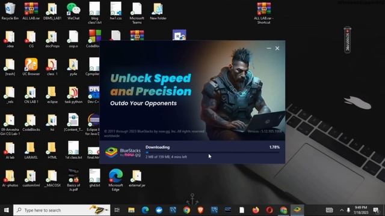
Task: Click "2 MB of 159 MB, 4 mins left" text
Action: click(x=166, y=157)
